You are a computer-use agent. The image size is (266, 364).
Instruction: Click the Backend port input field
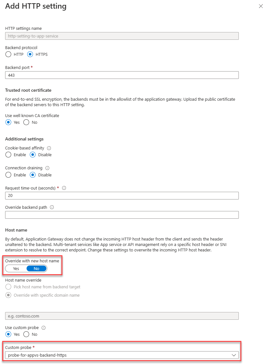[122, 75]
